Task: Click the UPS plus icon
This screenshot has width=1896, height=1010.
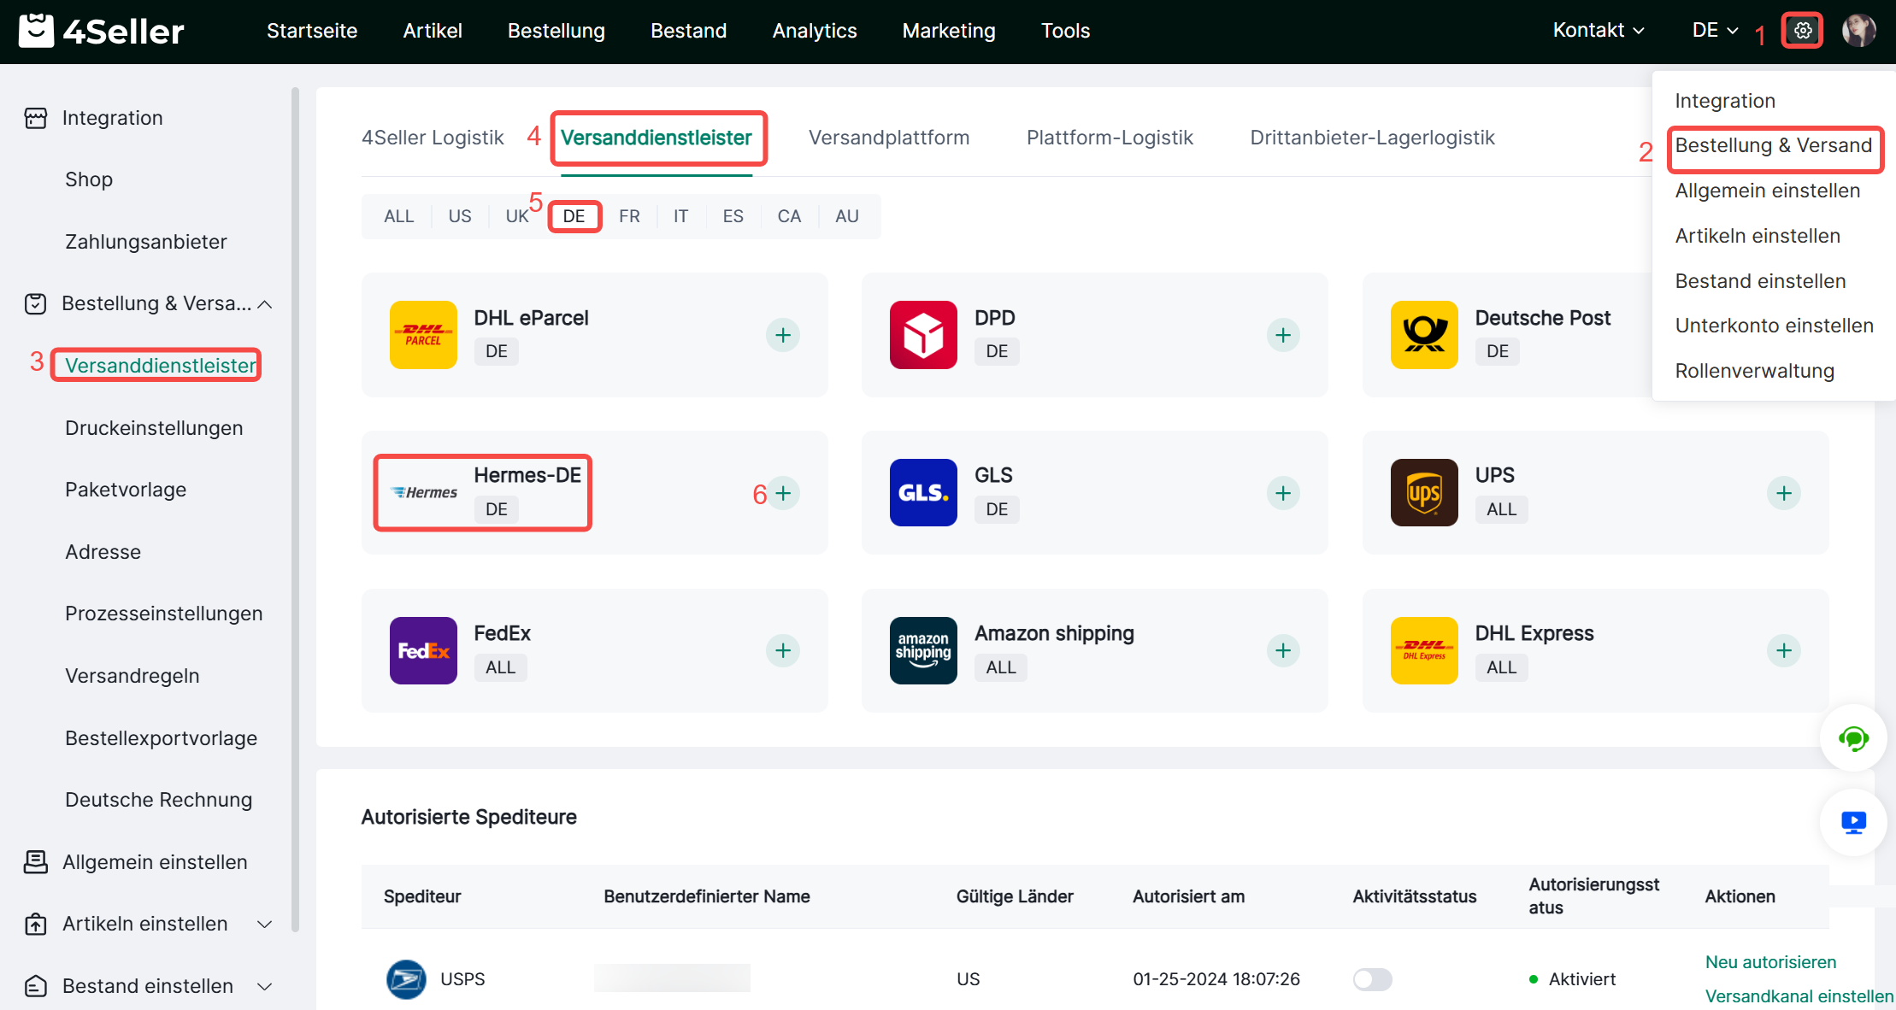Action: click(x=1783, y=493)
